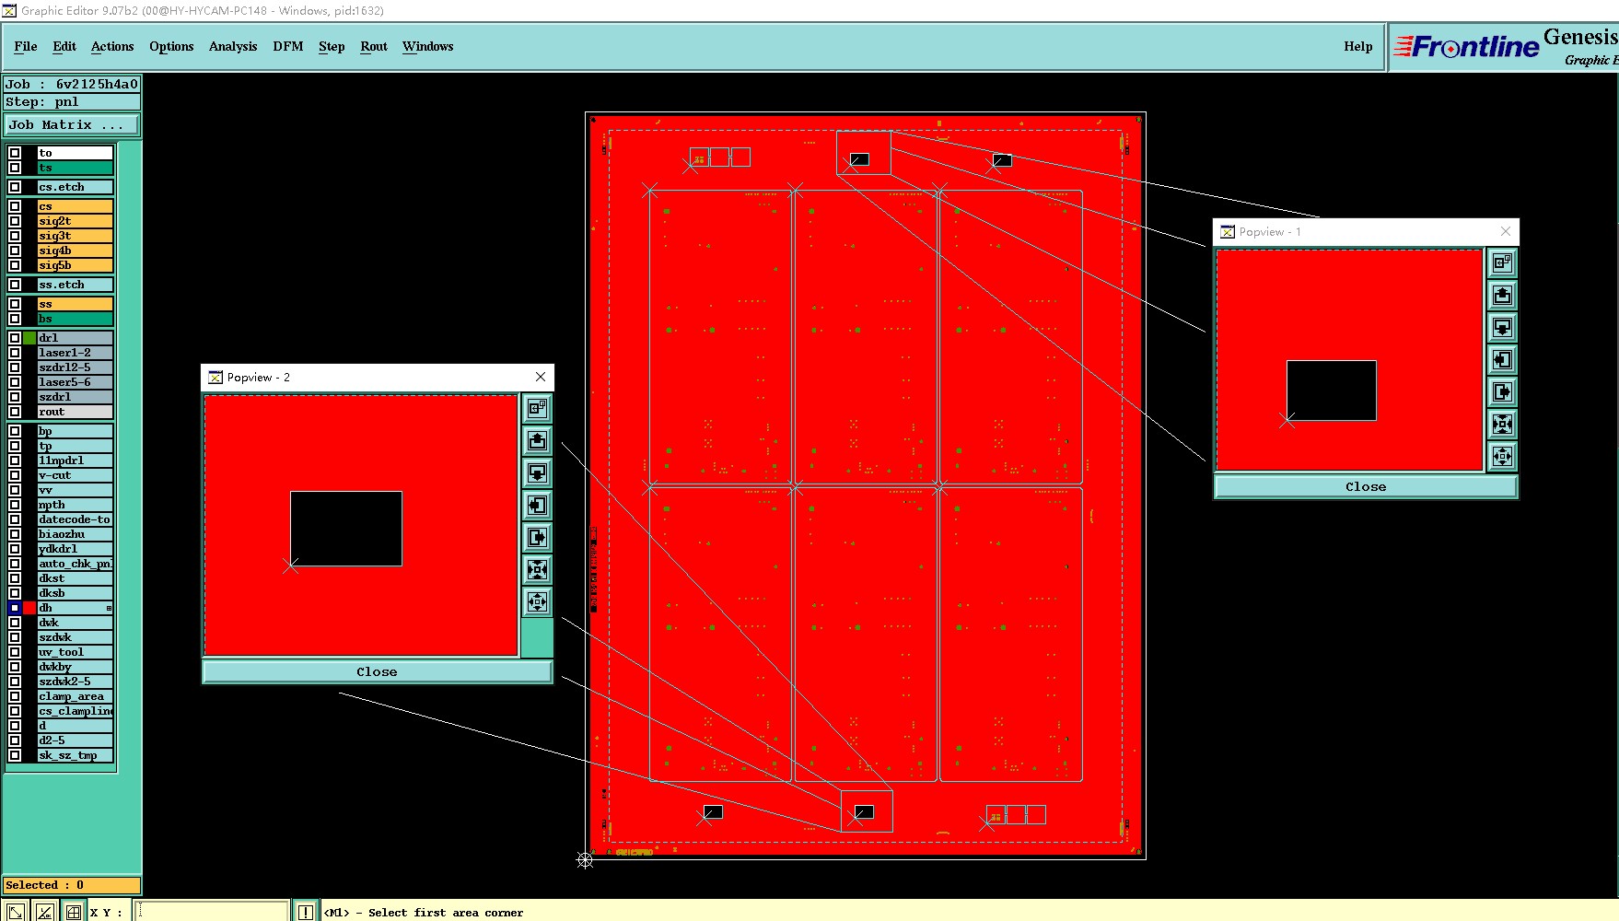Click Popview 2 pop-out window icon
Viewport: 1619px width, 921px height.
click(x=537, y=408)
